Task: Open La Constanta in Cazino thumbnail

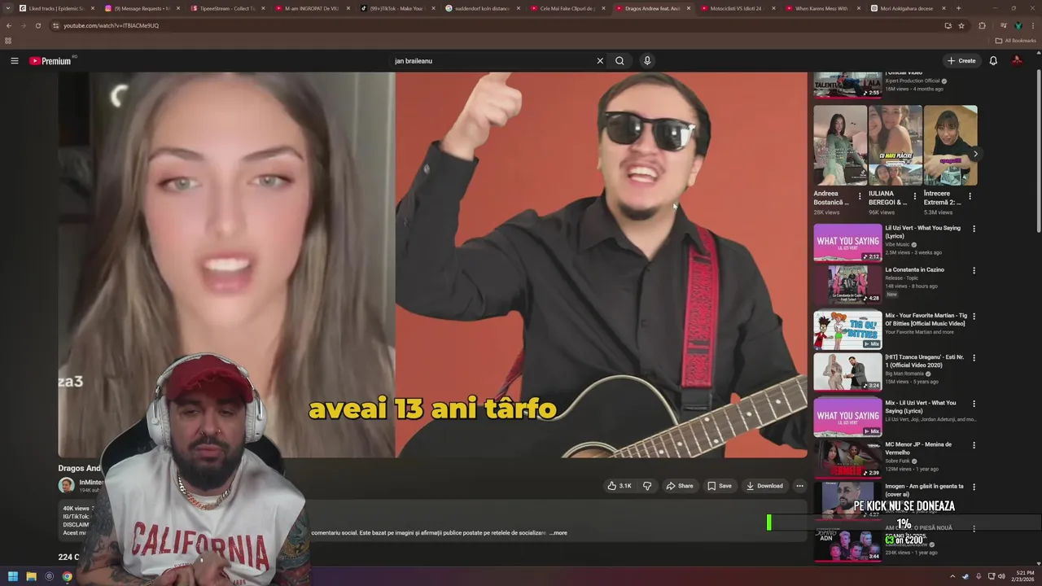Action: (847, 285)
